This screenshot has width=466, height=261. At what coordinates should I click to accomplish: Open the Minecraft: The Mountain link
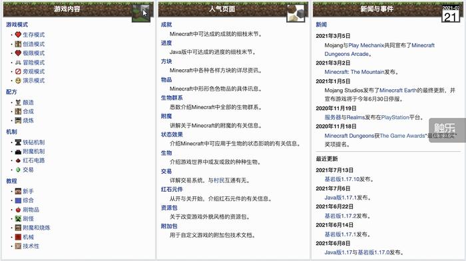[354, 72]
